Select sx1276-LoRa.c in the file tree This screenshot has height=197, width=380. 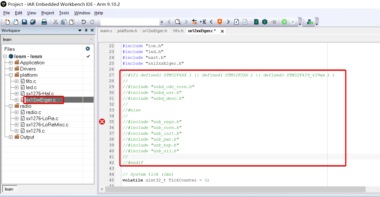point(42,118)
